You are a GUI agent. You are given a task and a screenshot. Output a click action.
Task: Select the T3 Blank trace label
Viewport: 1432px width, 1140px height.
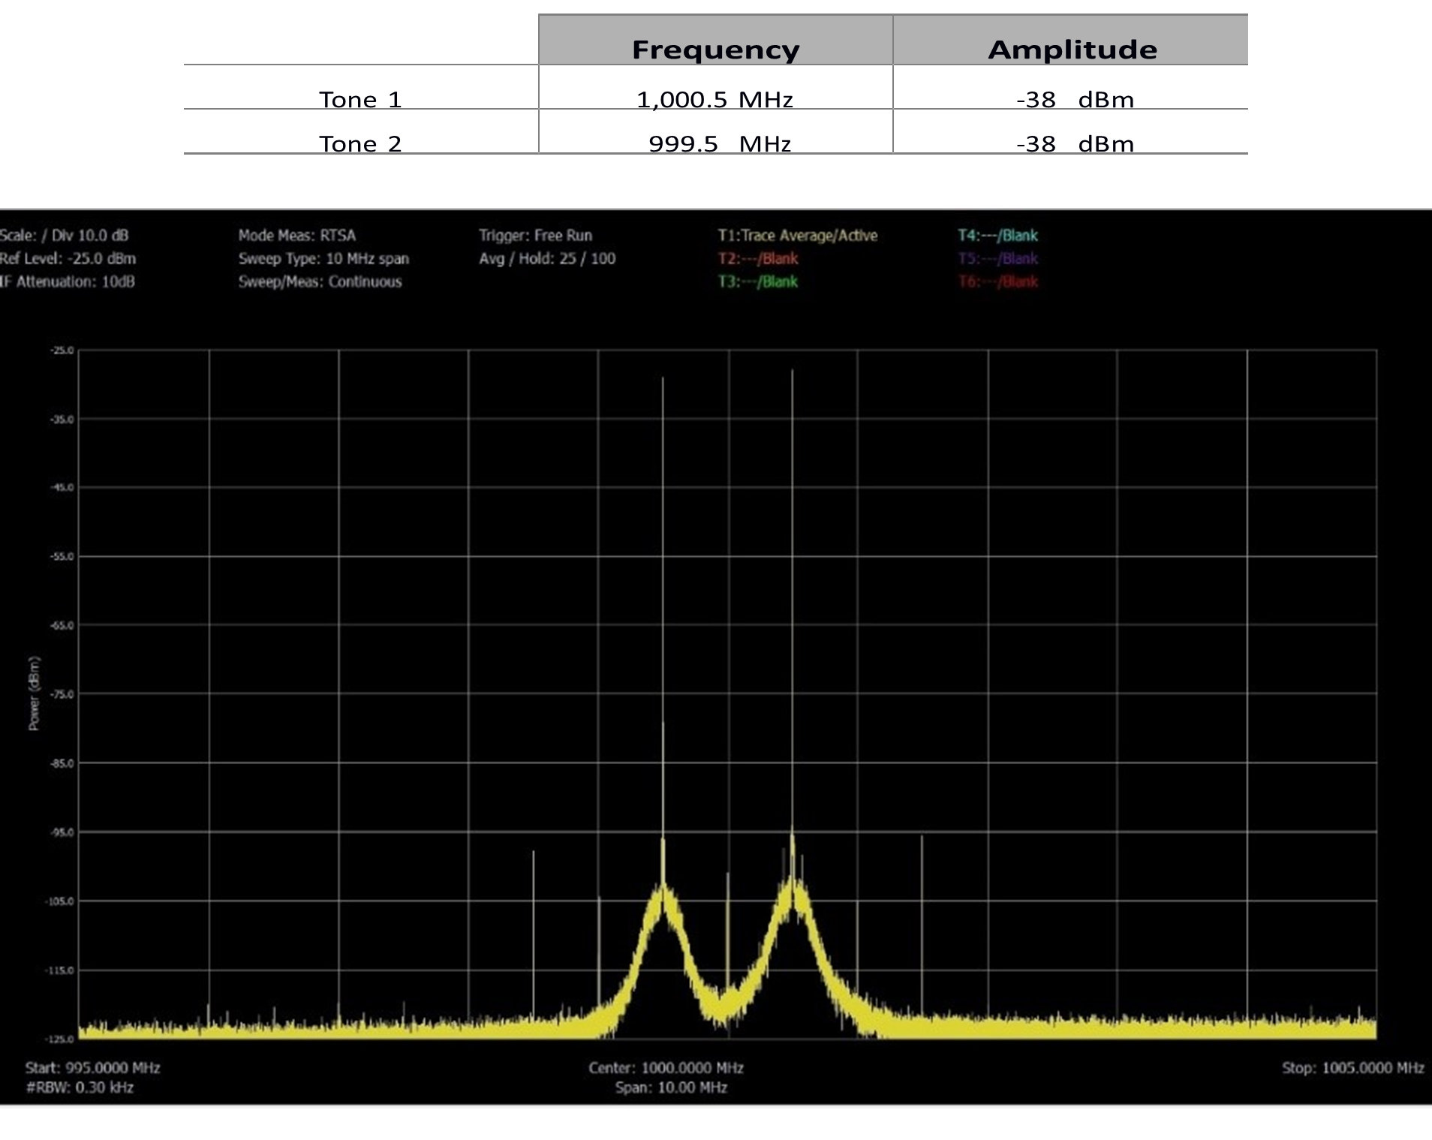(758, 281)
